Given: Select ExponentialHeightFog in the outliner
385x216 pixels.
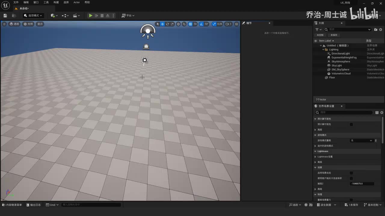Looking at the screenshot, I should click(x=344, y=58).
